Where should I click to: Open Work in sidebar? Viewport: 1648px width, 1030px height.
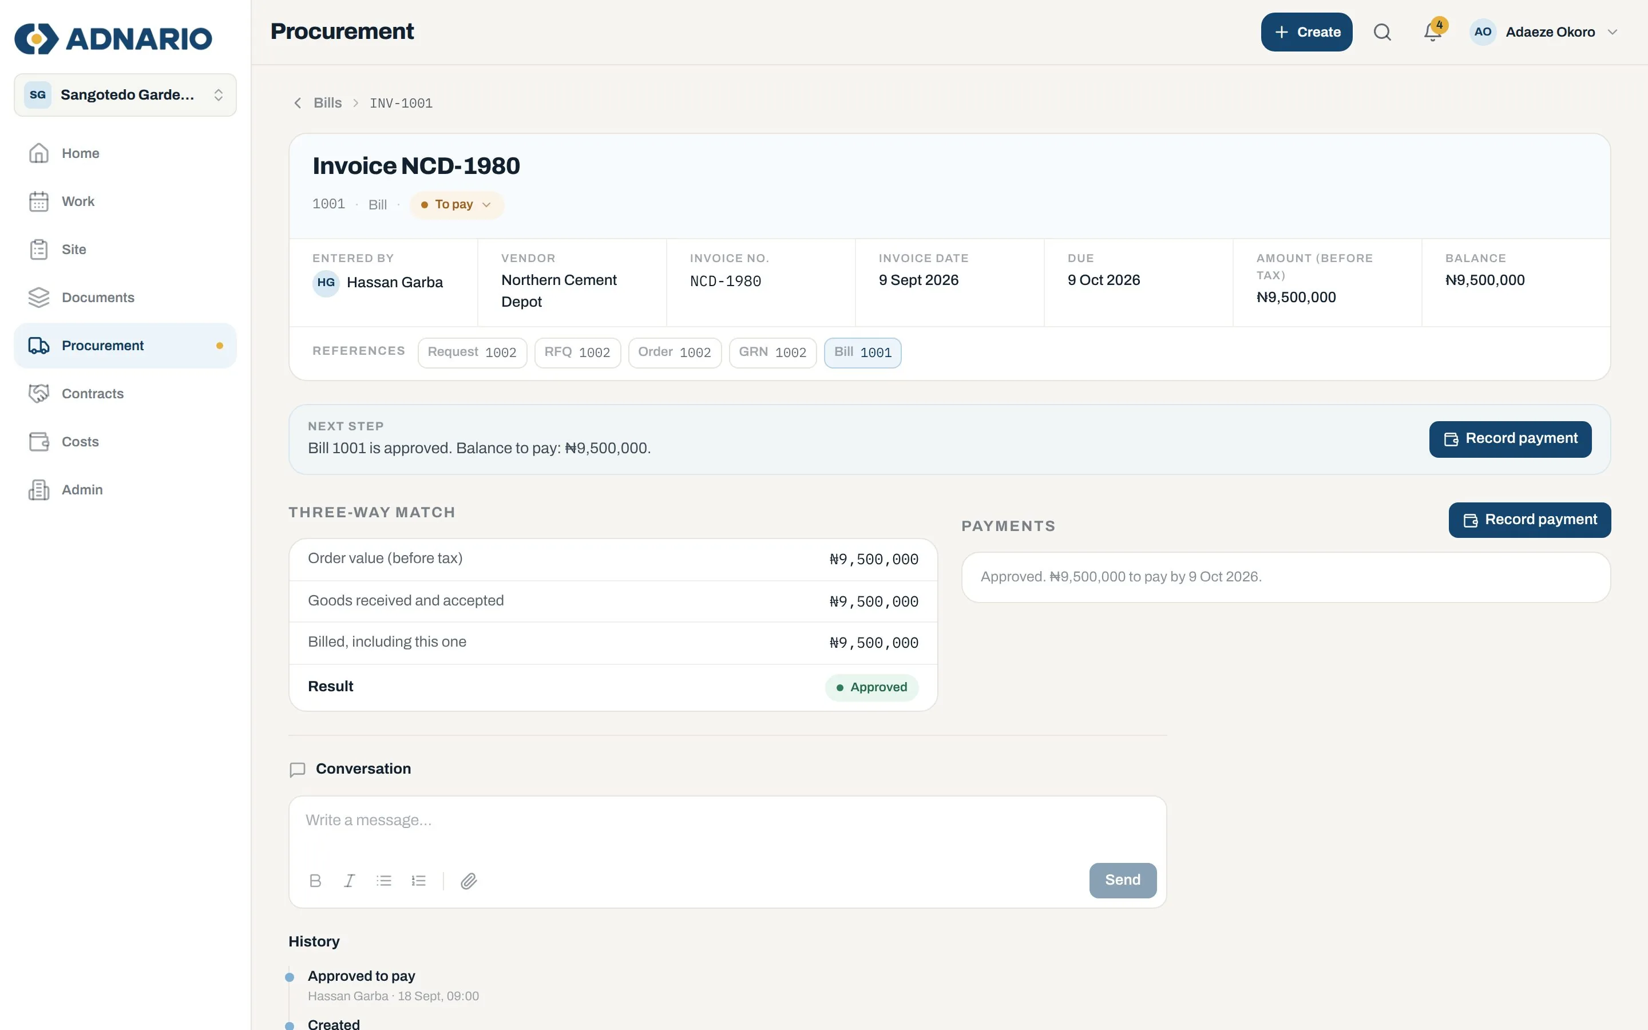(x=125, y=201)
